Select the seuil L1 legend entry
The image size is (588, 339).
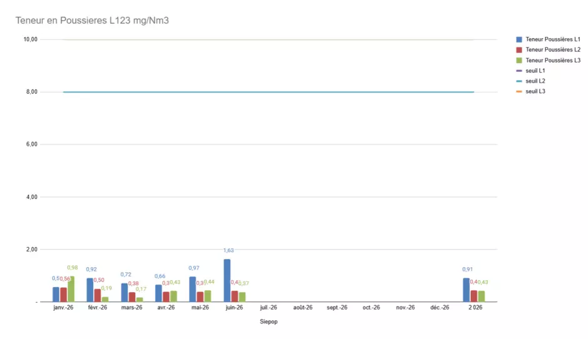click(x=530, y=71)
